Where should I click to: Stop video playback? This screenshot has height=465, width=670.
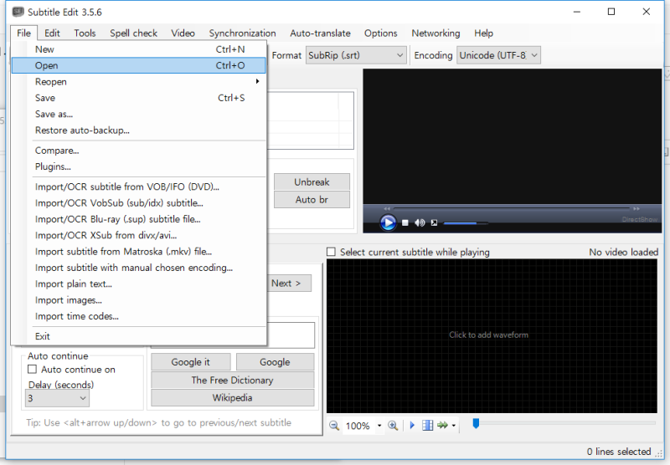tap(405, 222)
